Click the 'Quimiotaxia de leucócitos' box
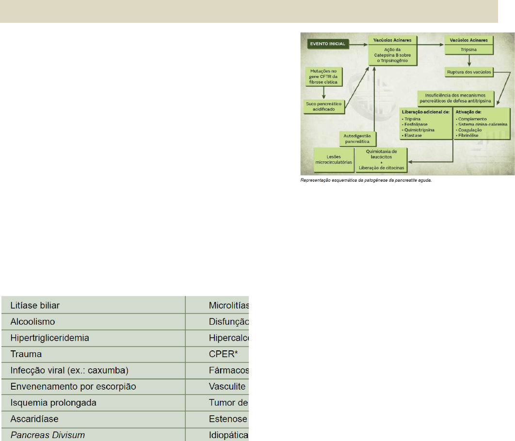515x441 pixels. [381, 160]
